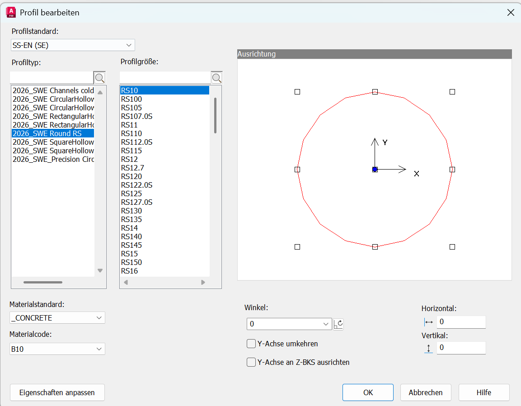Click the Profiltyp search magnifier icon
This screenshot has width=521, height=406.
coord(100,78)
